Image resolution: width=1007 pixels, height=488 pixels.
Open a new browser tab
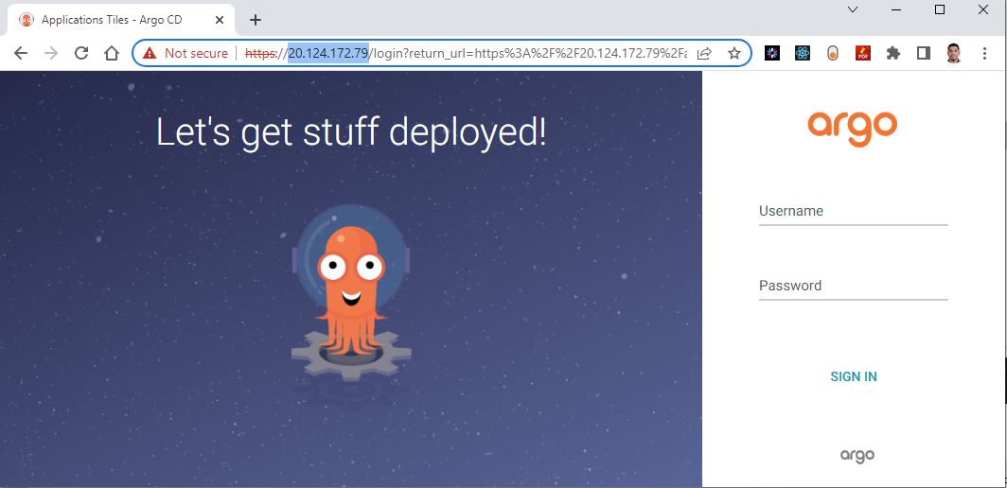click(x=256, y=20)
